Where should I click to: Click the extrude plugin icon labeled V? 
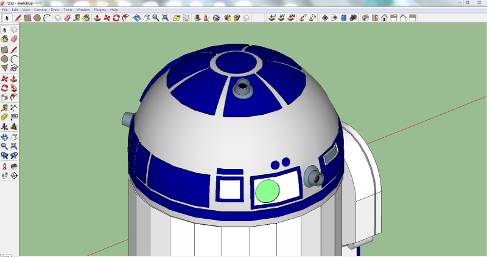click(281, 18)
